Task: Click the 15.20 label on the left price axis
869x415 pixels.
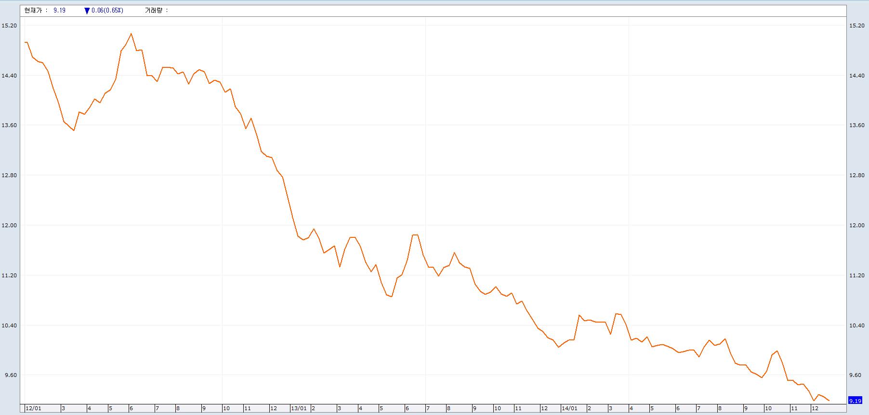Action: point(10,26)
